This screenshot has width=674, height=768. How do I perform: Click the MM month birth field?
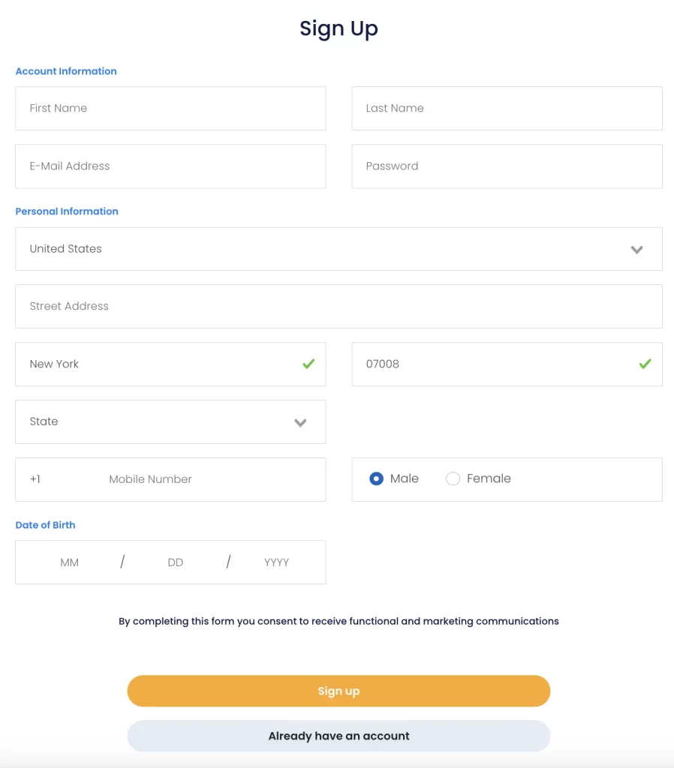tap(70, 562)
